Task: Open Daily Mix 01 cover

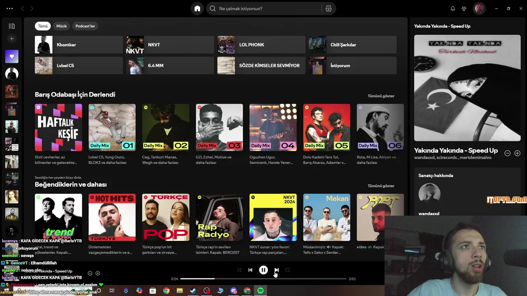Action: click(112, 127)
